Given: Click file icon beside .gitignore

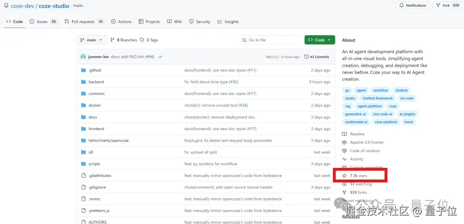Looking at the screenshot, I should tap(83, 188).
